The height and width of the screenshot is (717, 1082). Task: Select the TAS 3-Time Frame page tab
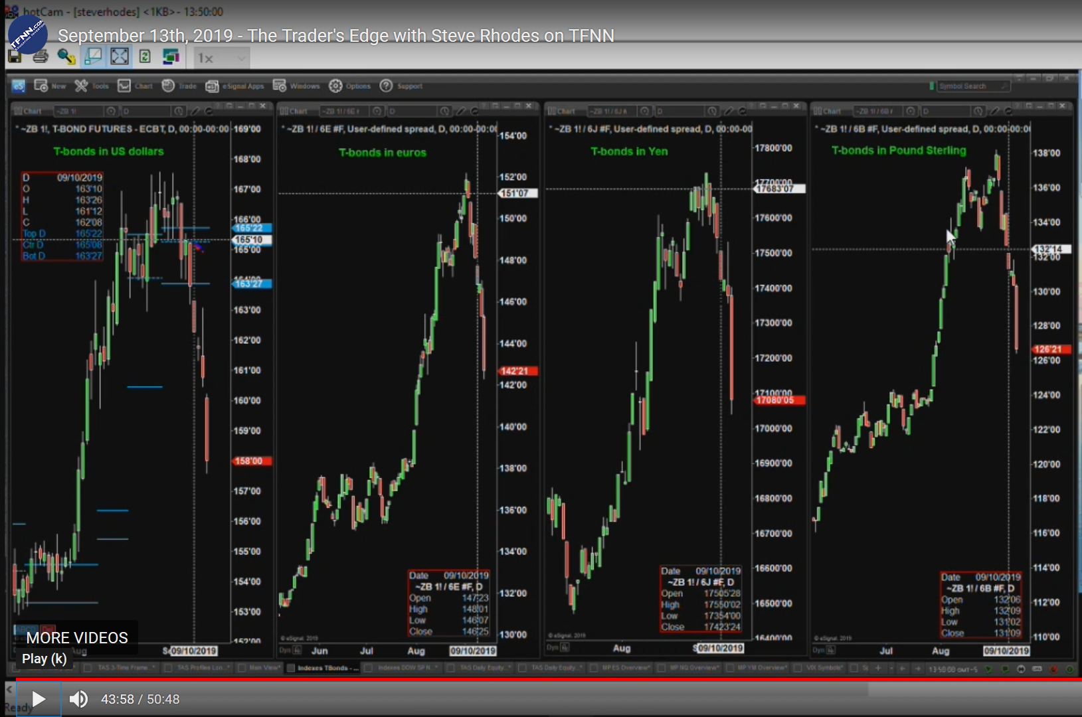121,668
